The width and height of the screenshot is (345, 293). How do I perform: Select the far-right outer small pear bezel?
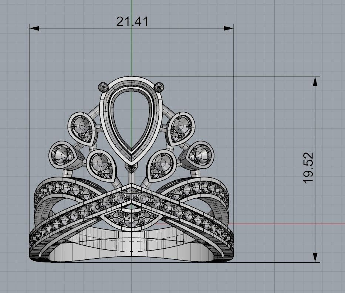[199, 155]
